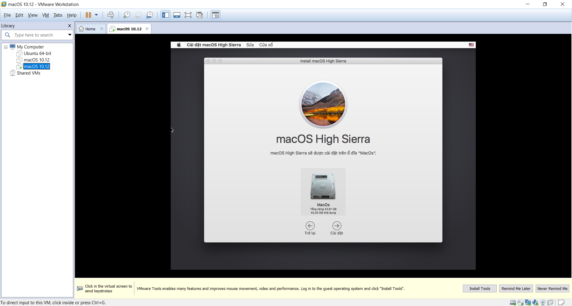This screenshot has width=572, height=306.
Task: Click Send Ctrl+Alt+Del toolbar icon
Action: [x=111, y=15]
